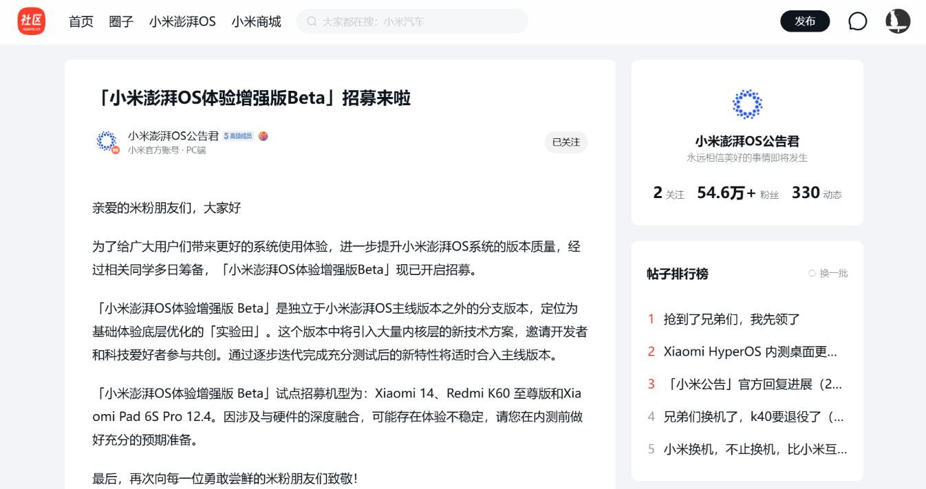Open the 圈子 navigation item
The width and height of the screenshot is (926, 489).
[121, 21]
